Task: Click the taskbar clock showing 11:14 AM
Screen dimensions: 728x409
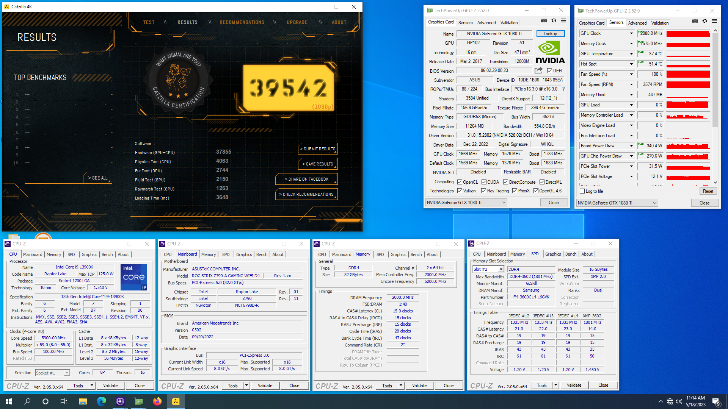Action: pyautogui.click(x=695, y=401)
